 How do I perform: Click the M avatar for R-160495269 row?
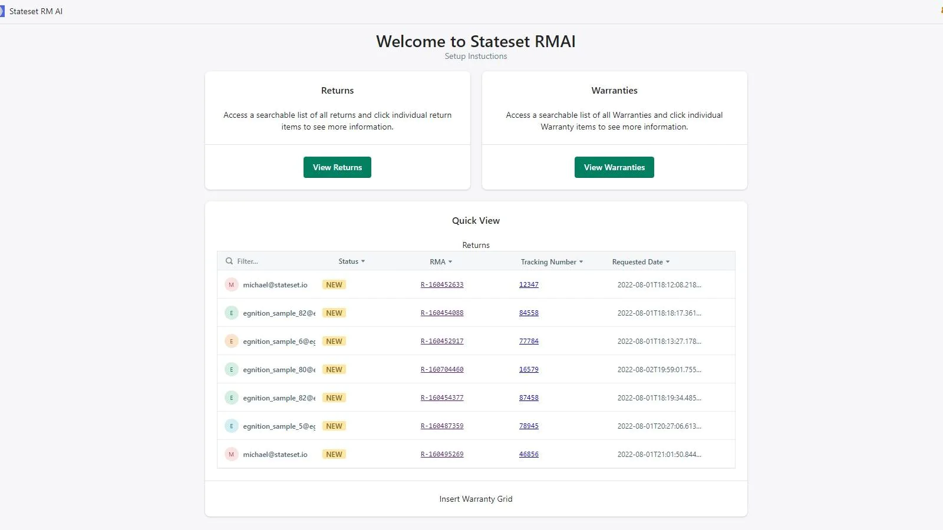(231, 454)
